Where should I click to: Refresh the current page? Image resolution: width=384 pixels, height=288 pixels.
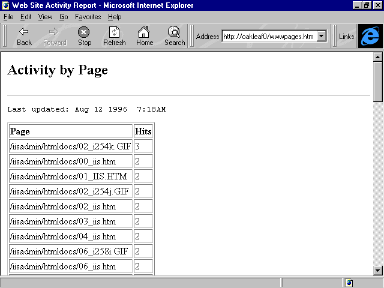[114, 36]
